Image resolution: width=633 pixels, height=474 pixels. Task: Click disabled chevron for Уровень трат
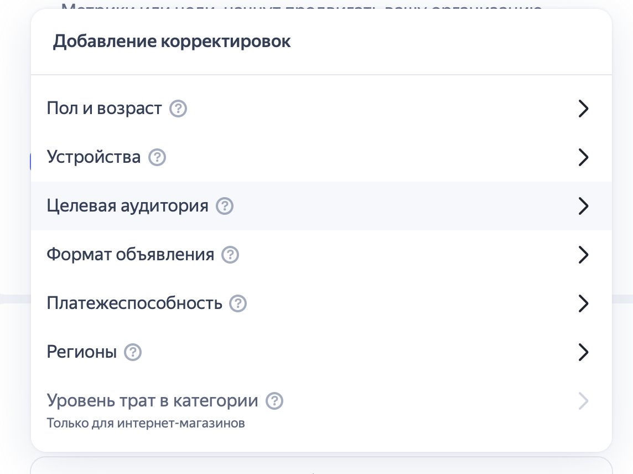click(x=583, y=401)
